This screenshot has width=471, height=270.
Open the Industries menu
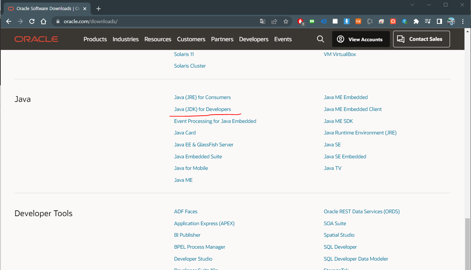coord(126,39)
